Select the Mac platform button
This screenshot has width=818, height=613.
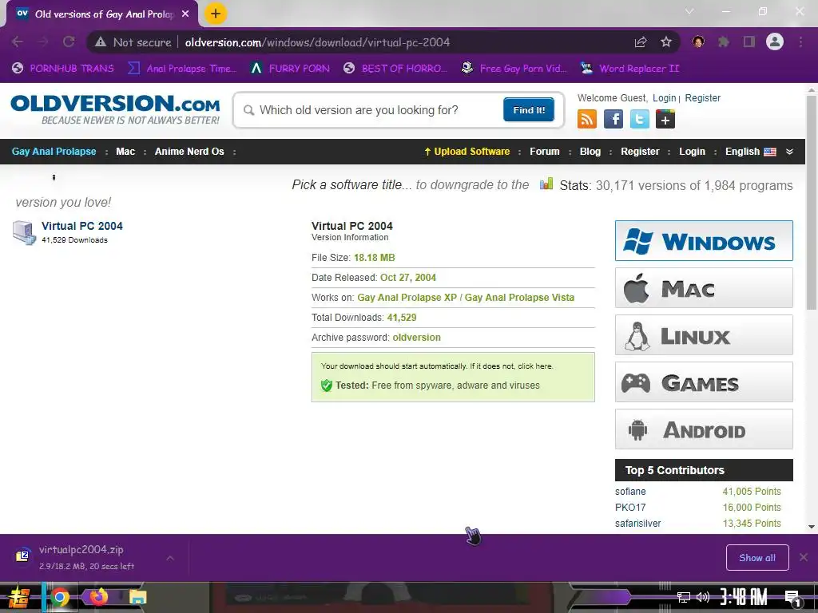click(x=704, y=287)
